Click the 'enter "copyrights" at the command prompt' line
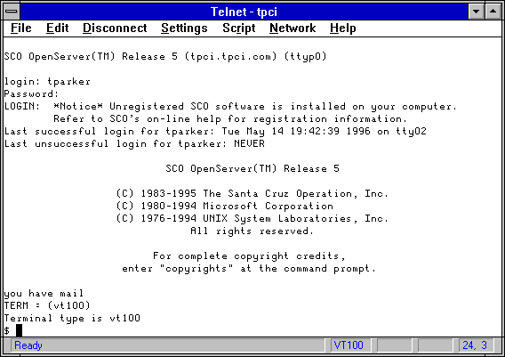This screenshot has height=357, width=505. coord(249,268)
